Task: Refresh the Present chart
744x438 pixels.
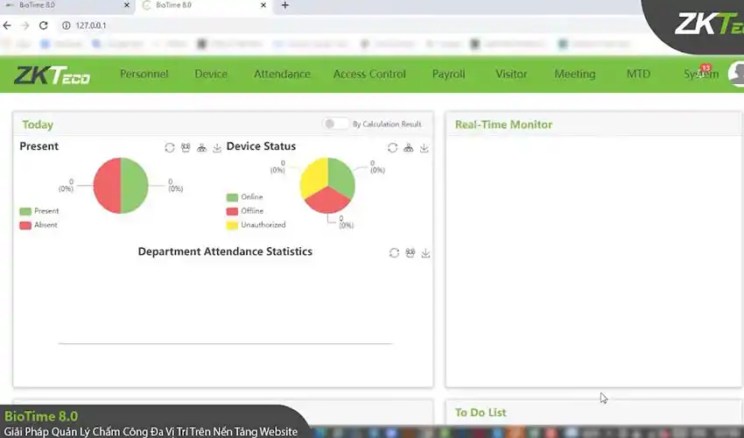Action: point(170,148)
